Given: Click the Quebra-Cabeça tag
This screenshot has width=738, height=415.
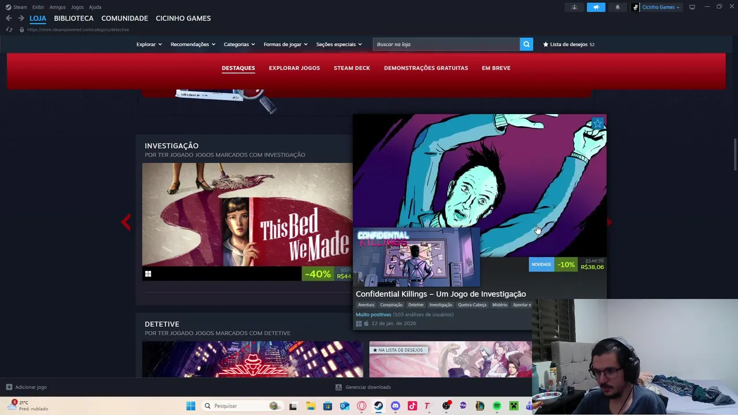Looking at the screenshot, I should click(x=472, y=305).
